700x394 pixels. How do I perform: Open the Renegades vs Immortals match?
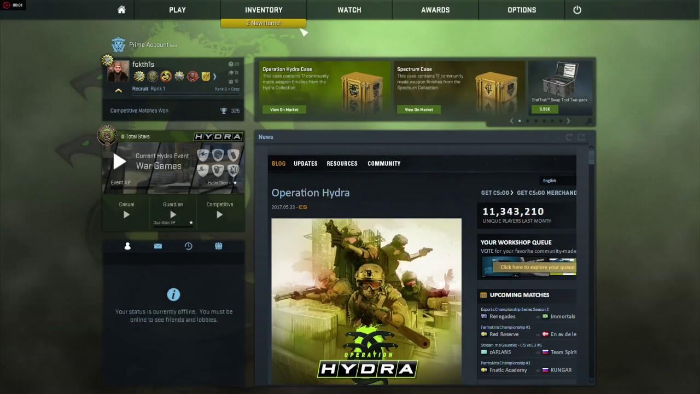pos(528,316)
